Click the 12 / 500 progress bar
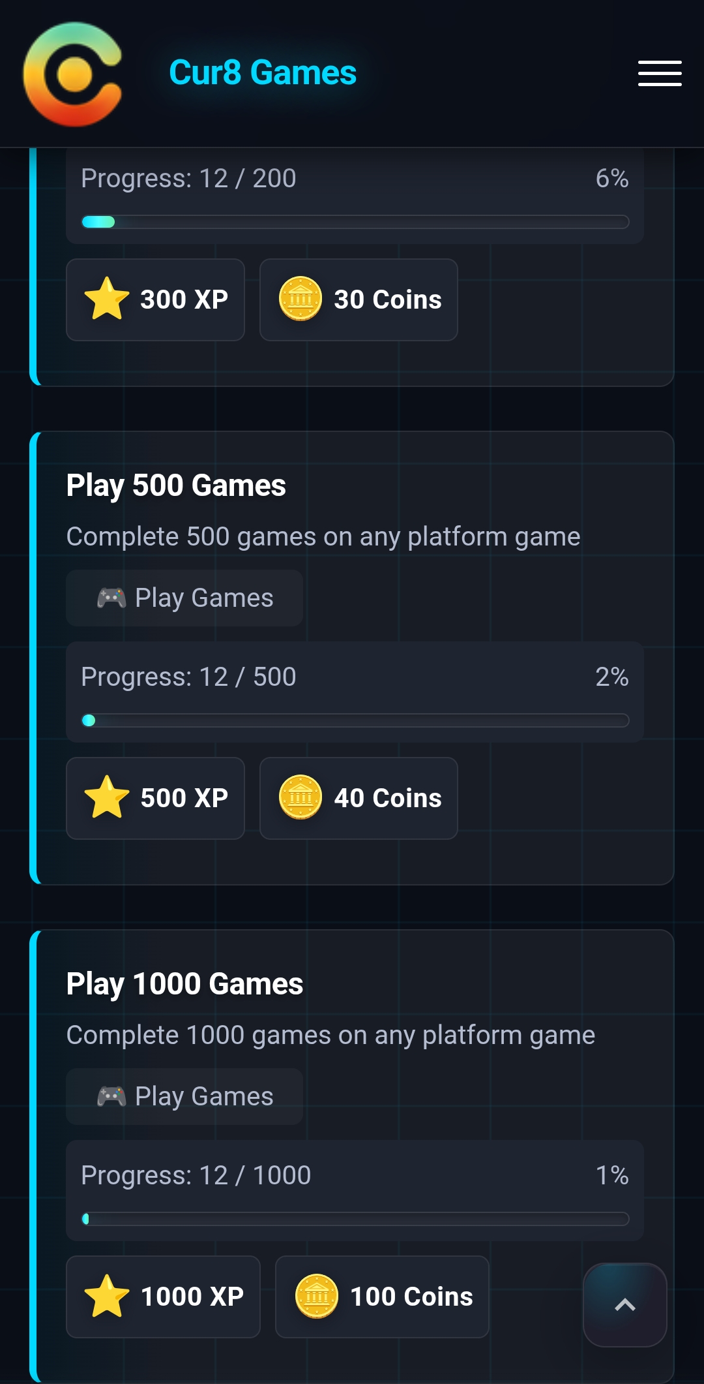Screen dimensions: 704x1384 tap(355, 720)
